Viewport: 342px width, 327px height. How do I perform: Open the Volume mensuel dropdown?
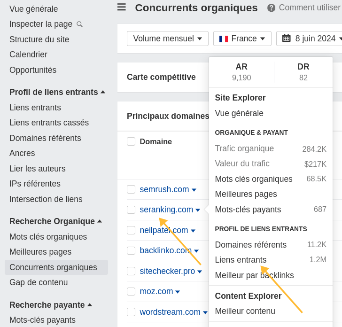tap(168, 39)
